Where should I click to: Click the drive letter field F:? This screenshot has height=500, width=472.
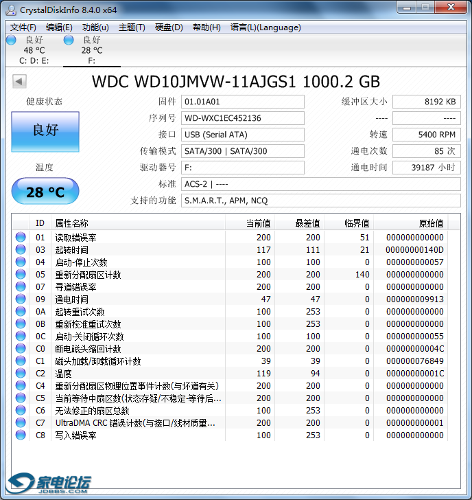coord(243,168)
